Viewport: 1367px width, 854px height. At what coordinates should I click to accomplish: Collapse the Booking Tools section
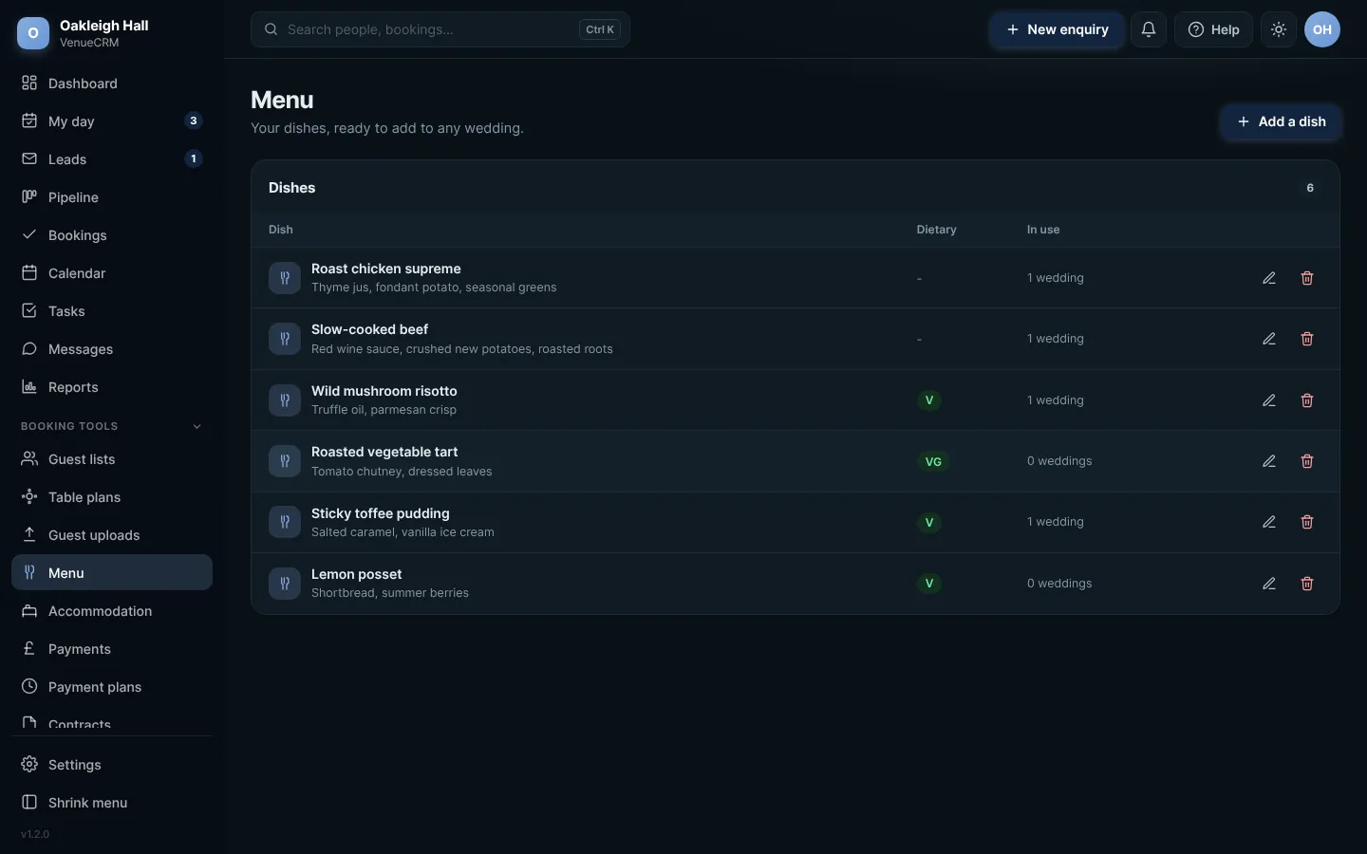[x=112, y=426]
